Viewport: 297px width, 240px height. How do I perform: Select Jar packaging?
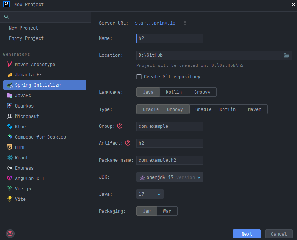(x=147, y=211)
